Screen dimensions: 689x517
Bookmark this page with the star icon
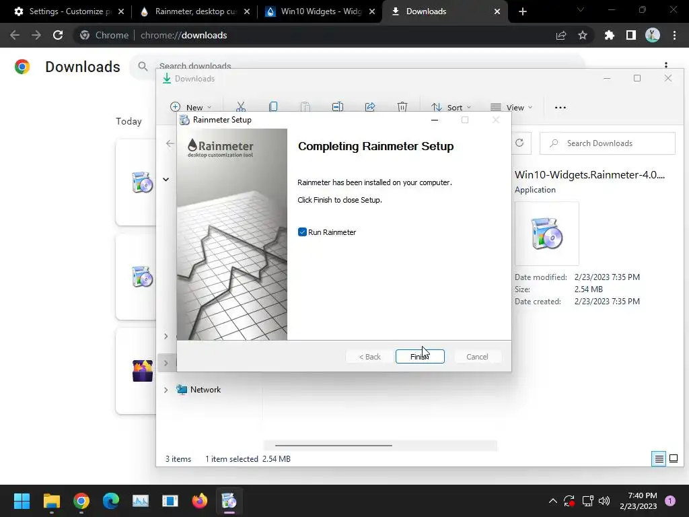(583, 35)
